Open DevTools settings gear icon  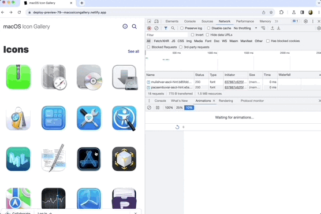tap(305, 21)
